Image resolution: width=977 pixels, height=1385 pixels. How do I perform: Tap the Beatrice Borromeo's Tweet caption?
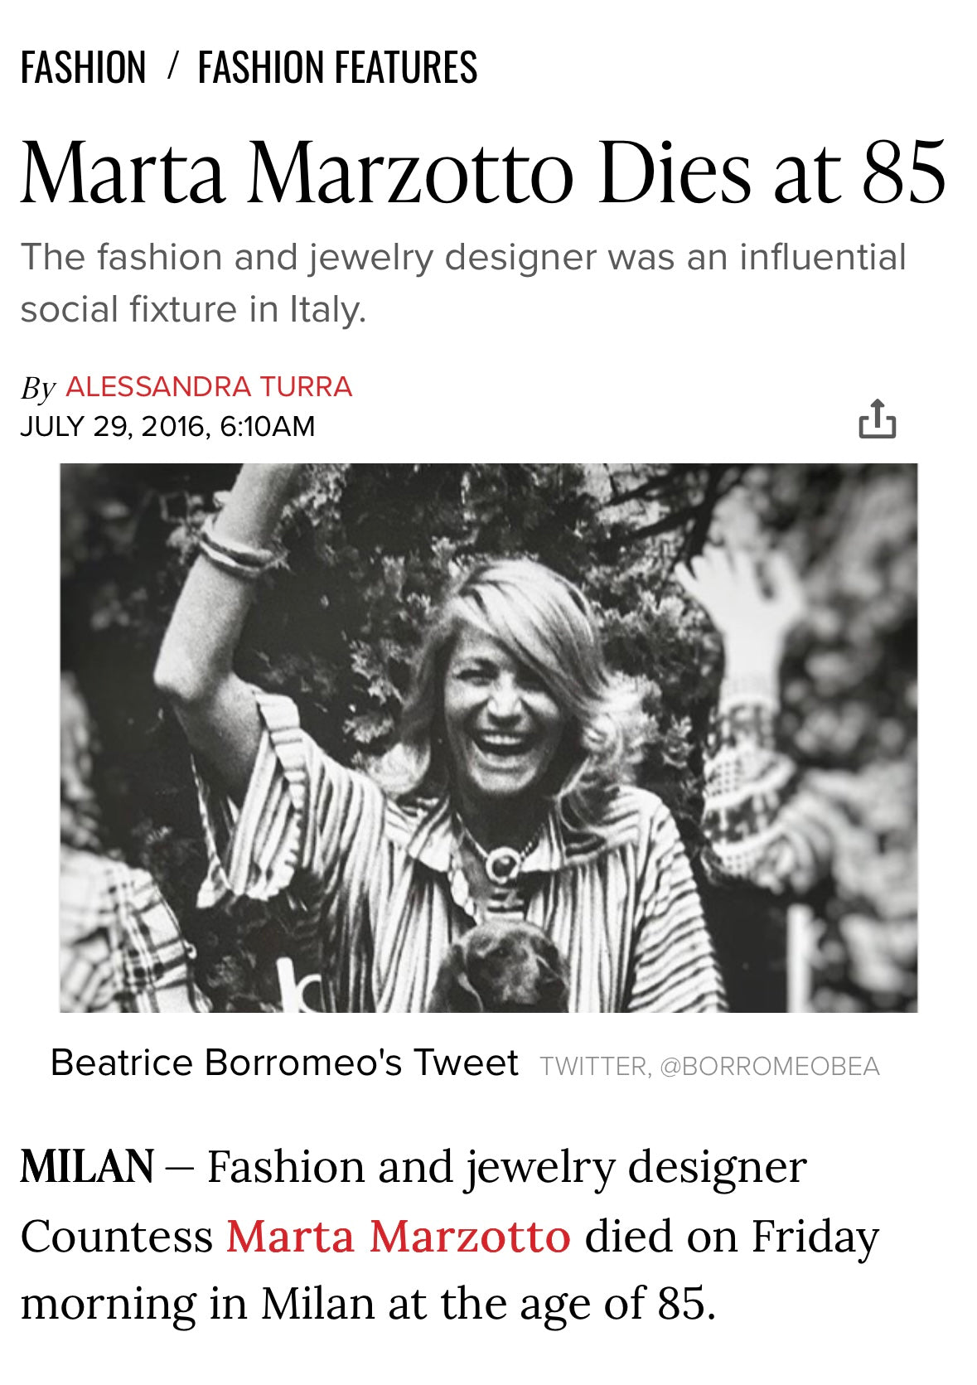tap(284, 1063)
